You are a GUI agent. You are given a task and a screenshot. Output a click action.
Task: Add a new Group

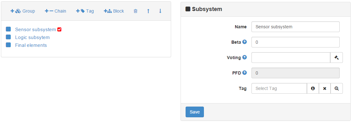[23, 11]
